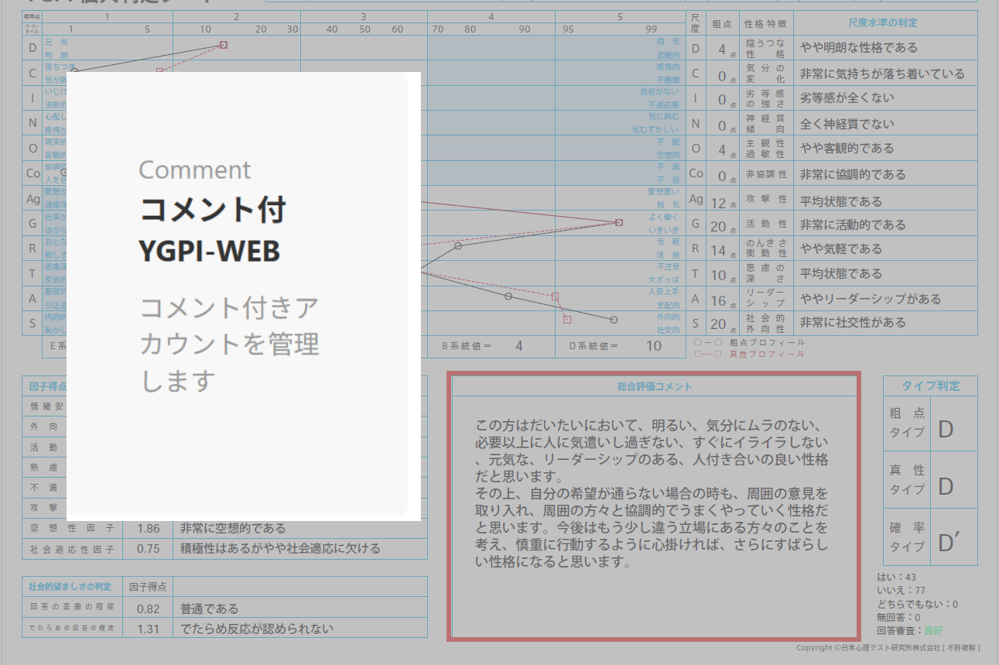
Task: Select the N scale label in the chart
Action: pos(32,122)
